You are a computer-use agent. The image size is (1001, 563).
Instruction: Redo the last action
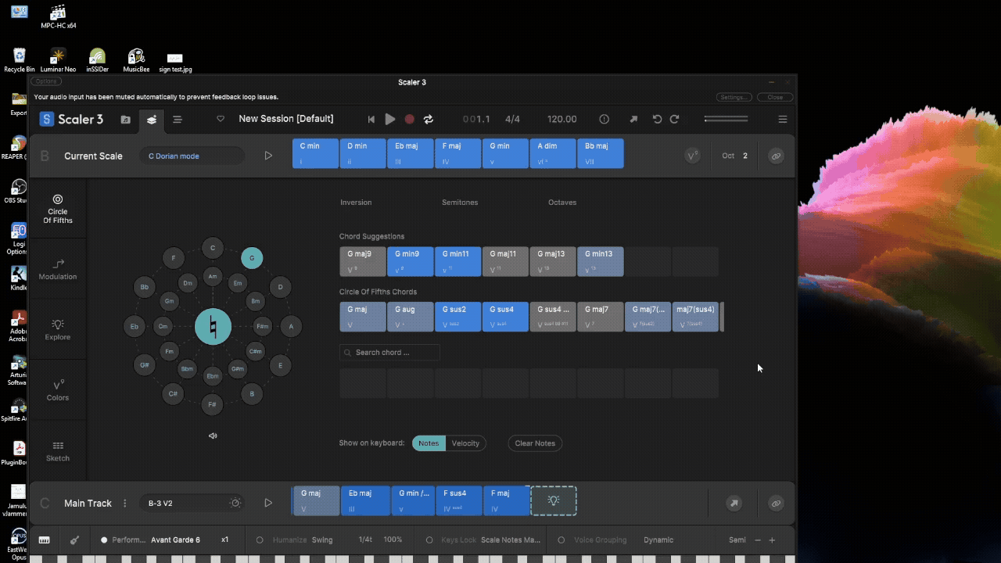tap(674, 120)
